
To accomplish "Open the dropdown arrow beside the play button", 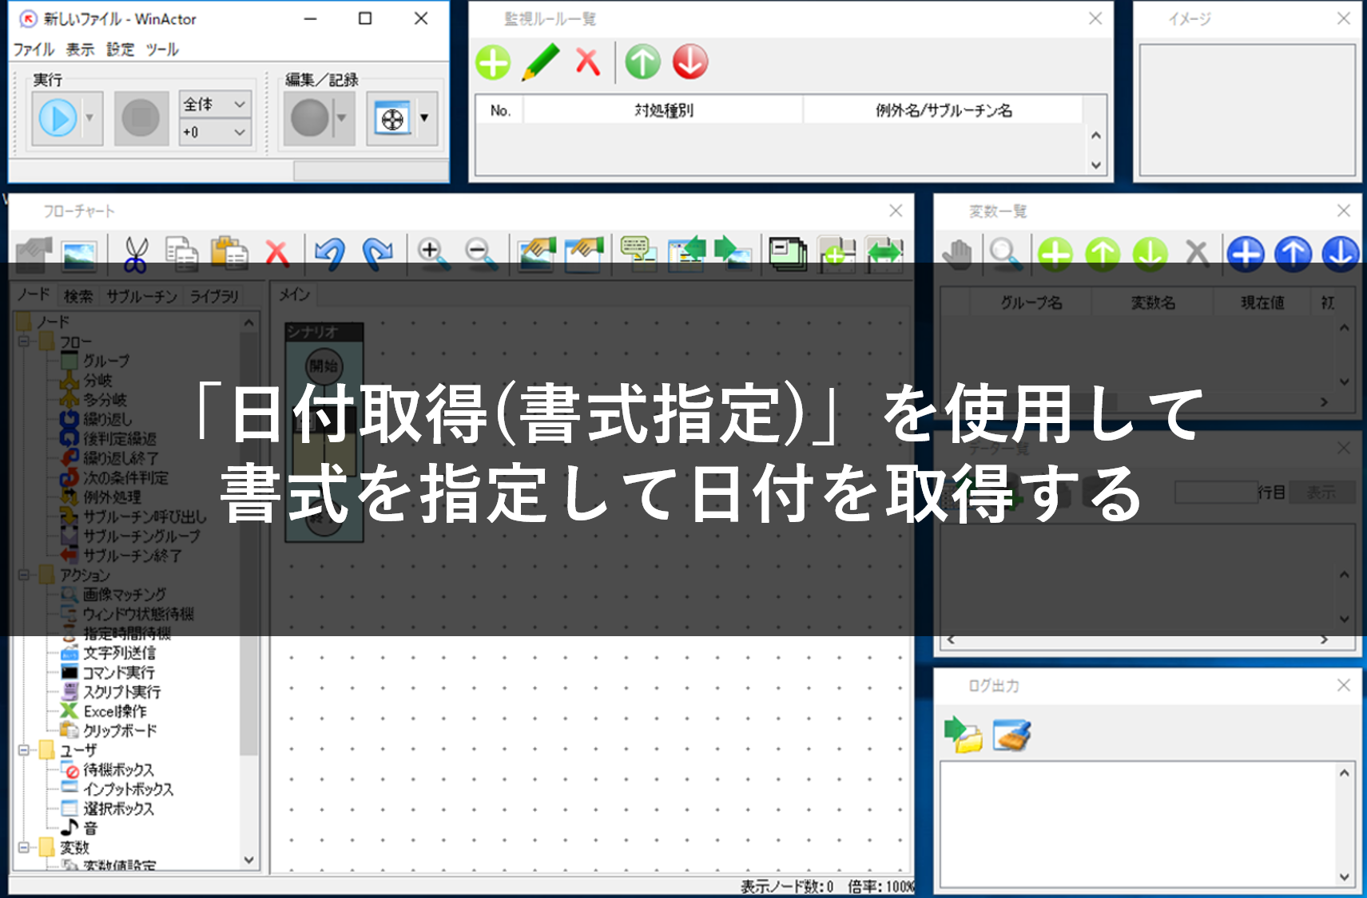I will [x=89, y=118].
